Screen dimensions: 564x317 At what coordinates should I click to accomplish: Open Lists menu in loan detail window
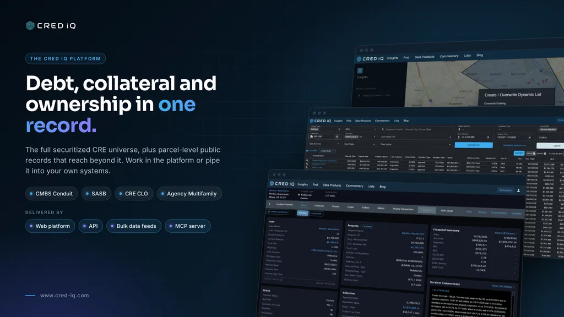pos(371,186)
